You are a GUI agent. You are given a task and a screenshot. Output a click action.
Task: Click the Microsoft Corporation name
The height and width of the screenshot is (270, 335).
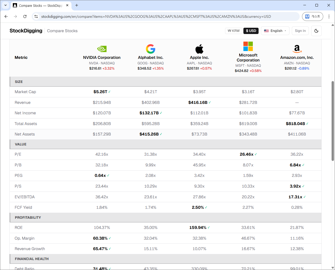[248, 58]
